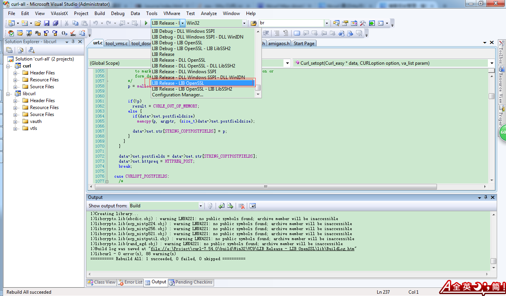Viewport: 506px width, 296px height.
Task: Select LIB Release - LIB OpenSSL configuration
Action: tap(203, 83)
